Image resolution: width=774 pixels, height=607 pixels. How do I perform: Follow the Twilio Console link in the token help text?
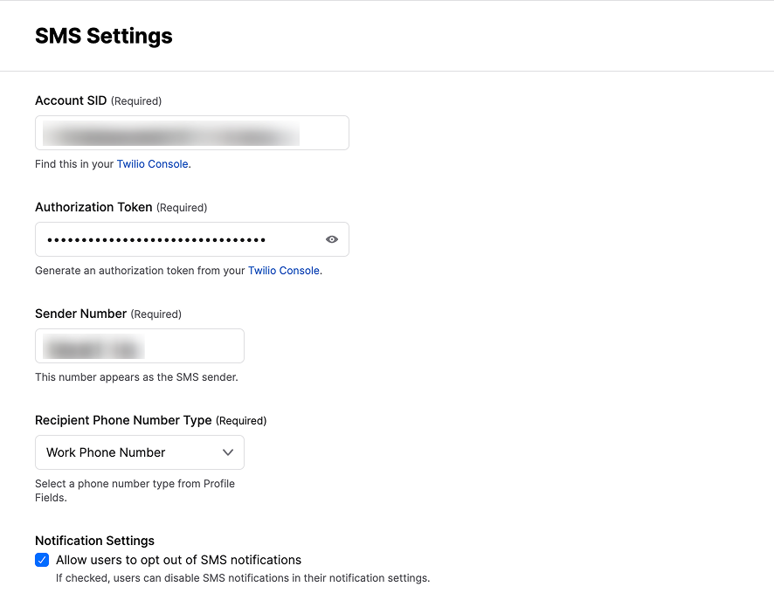coord(283,270)
